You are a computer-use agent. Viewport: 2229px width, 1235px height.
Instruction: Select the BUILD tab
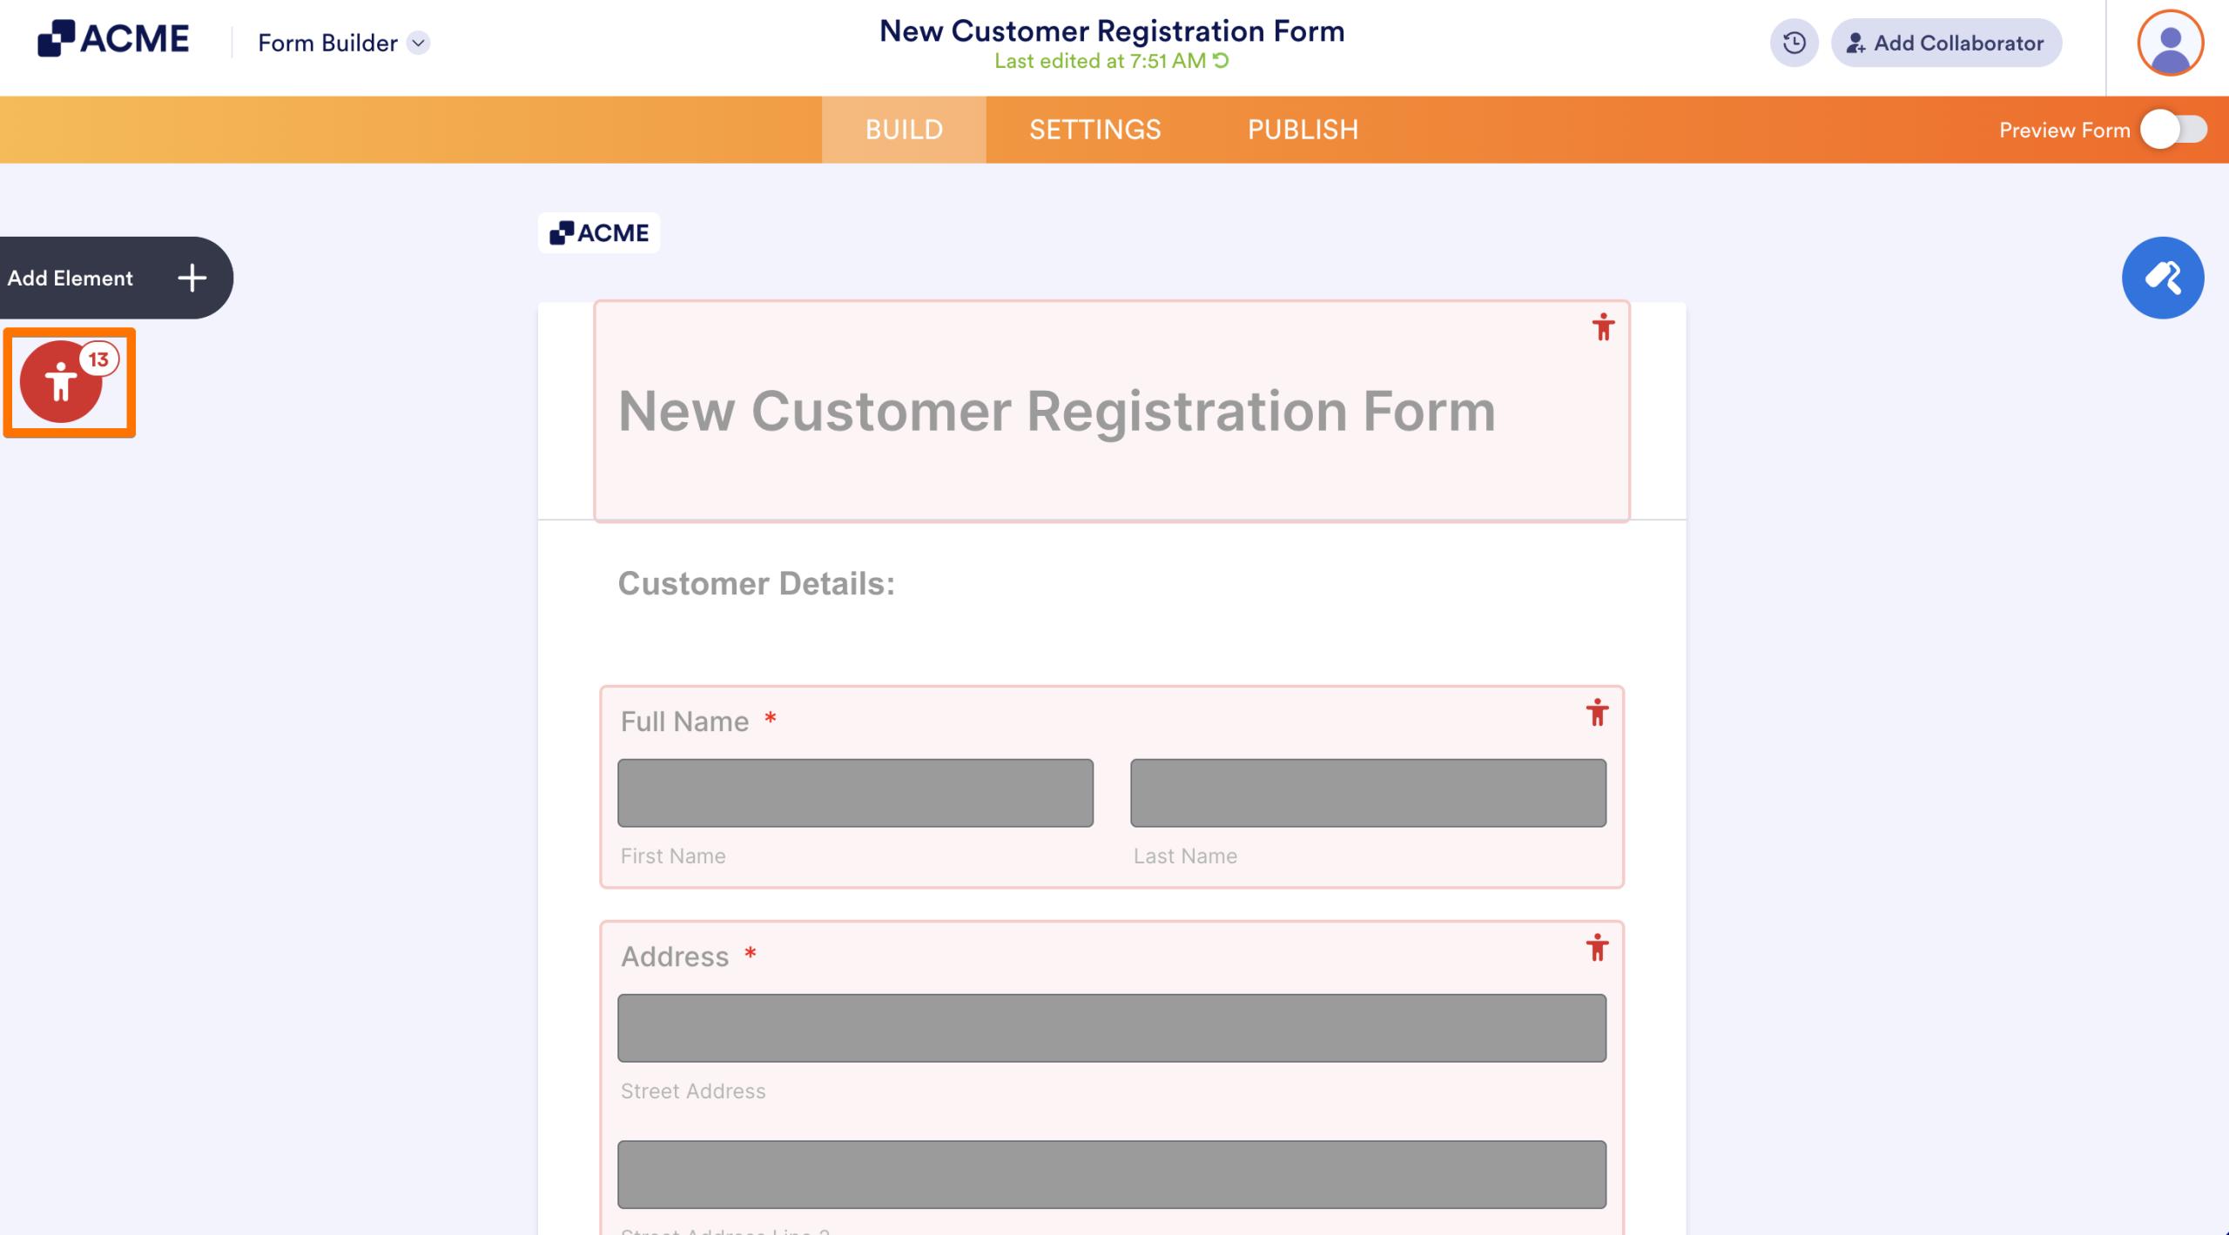(904, 130)
